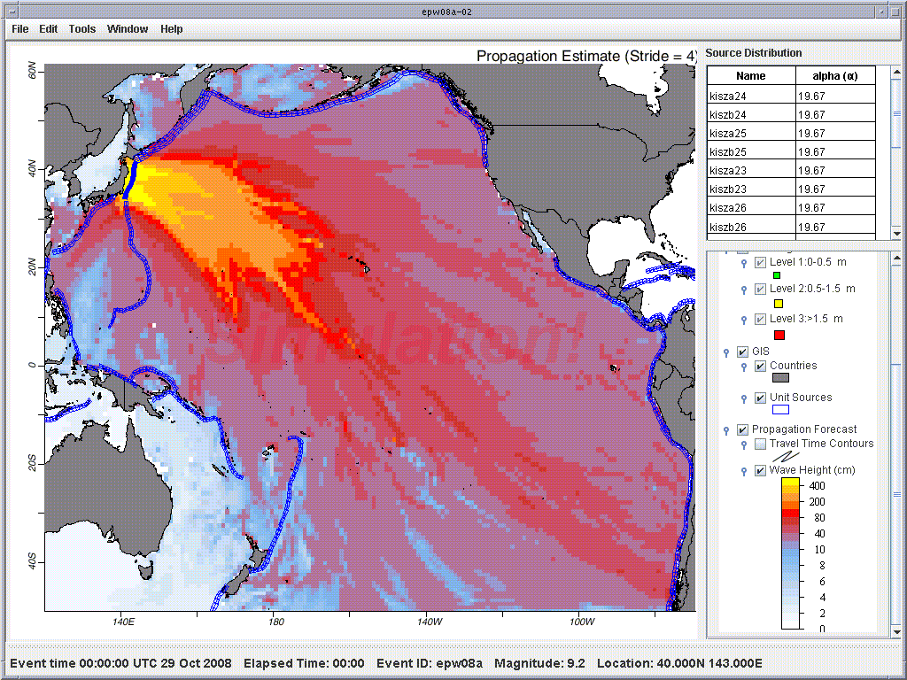Collapse the Propagation Forecast tree node
Screen dimensions: 907x680
[728, 430]
